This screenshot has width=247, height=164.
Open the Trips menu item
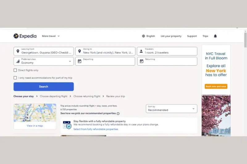point(205,36)
